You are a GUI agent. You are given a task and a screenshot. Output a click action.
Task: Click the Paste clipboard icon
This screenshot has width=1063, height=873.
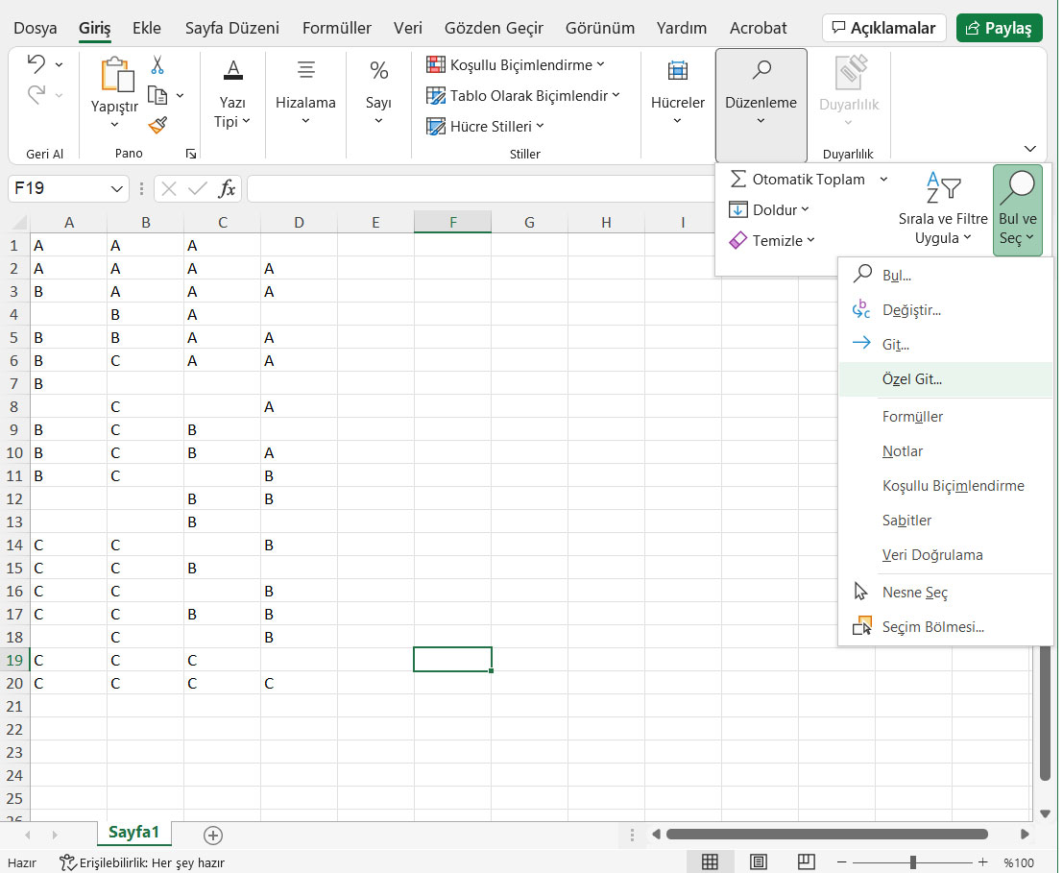116,74
